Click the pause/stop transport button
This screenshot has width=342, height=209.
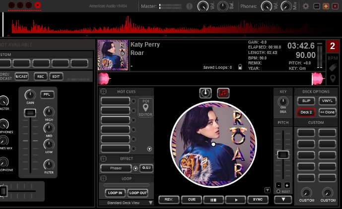tap(213, 200)
